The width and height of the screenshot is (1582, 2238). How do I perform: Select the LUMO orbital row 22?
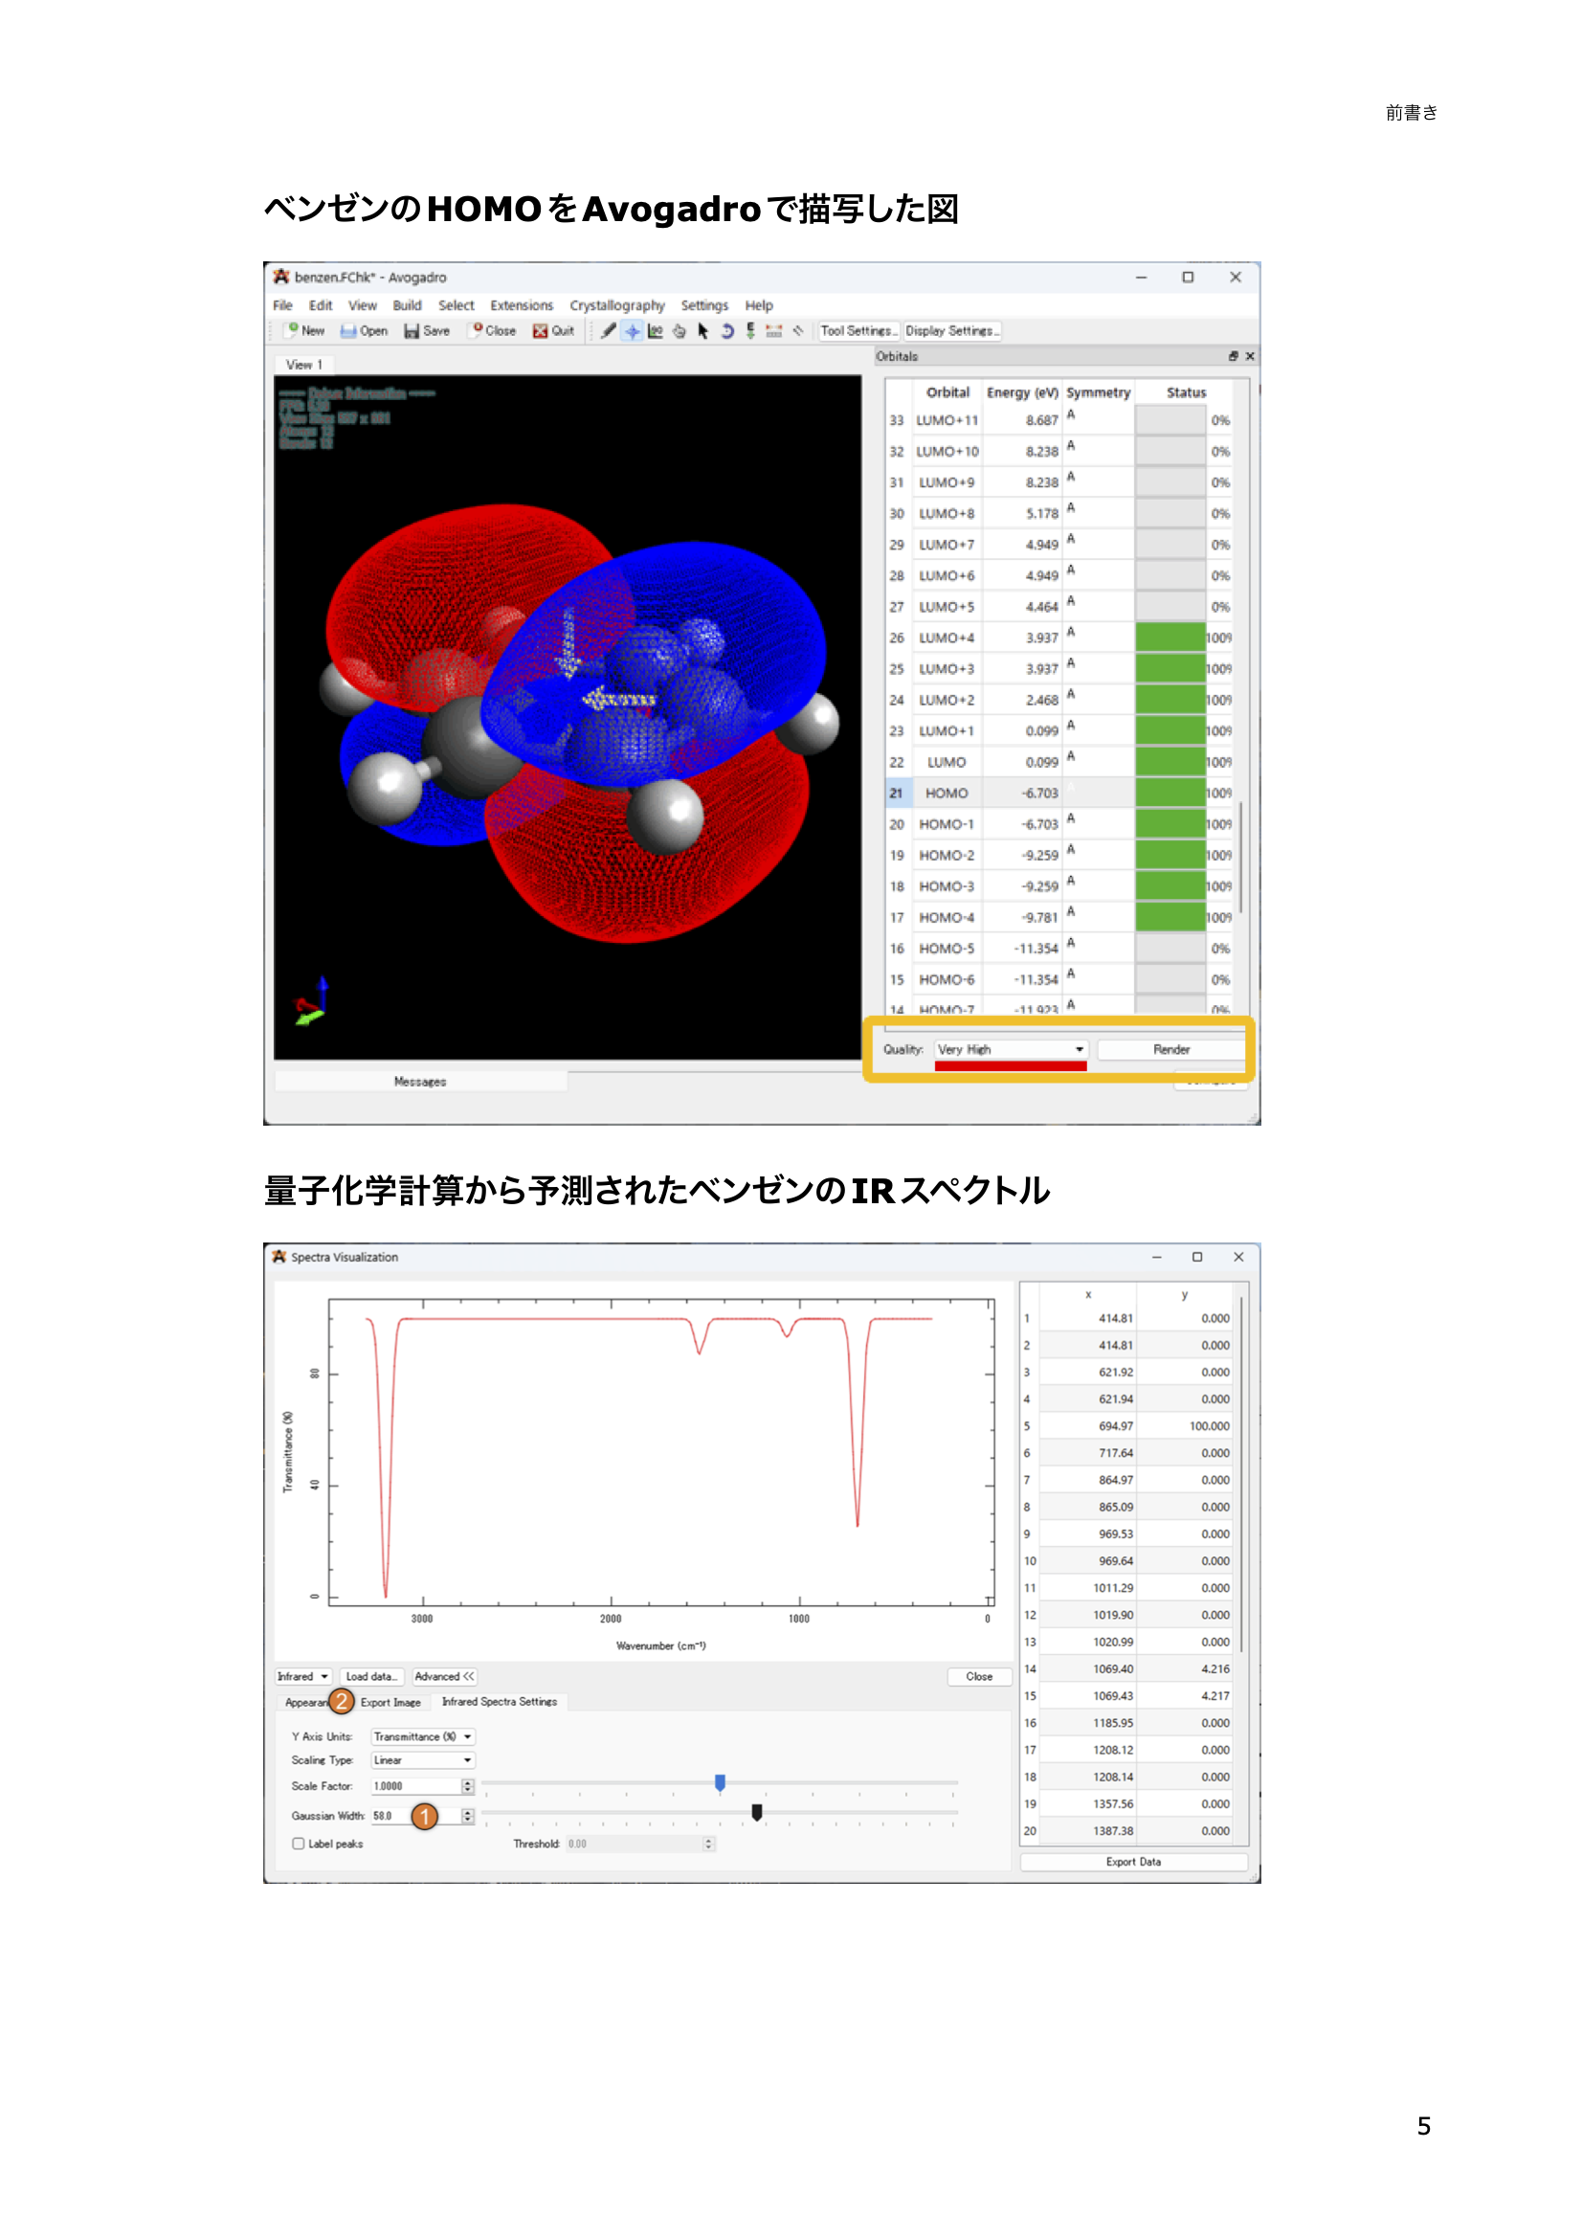tap(1058, 762)
